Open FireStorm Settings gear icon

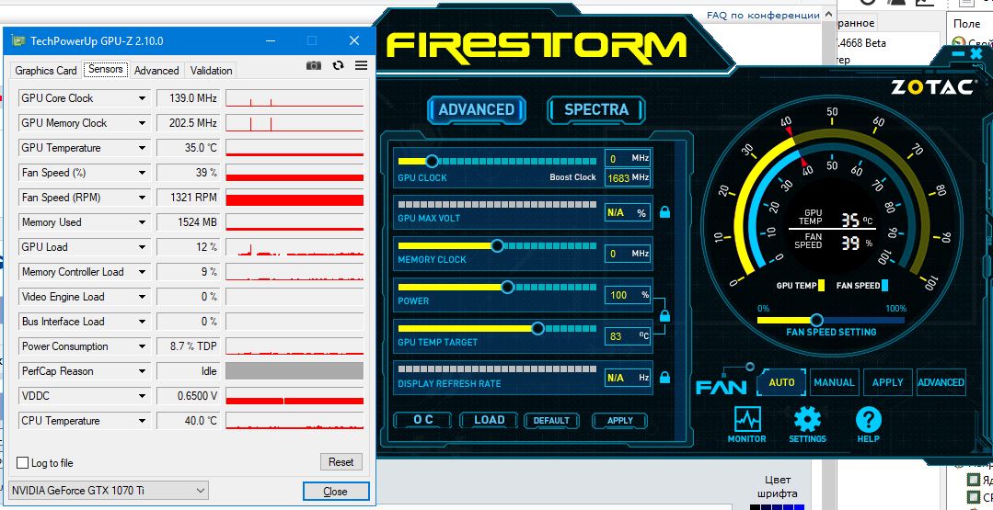click(x=807, y=420)
